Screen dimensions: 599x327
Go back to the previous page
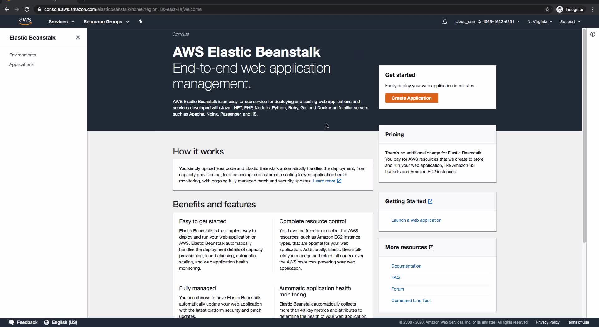coord(7,9)
